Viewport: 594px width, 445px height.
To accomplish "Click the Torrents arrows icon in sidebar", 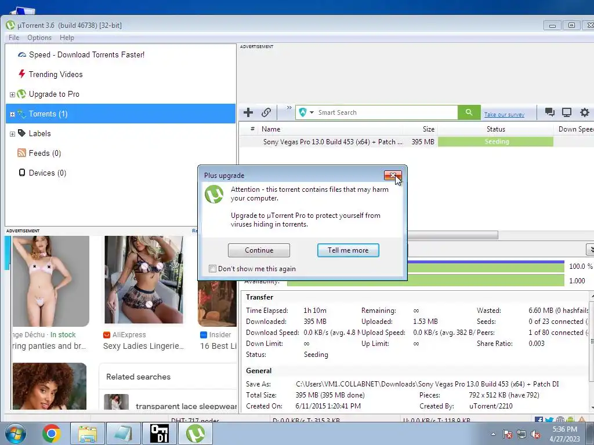I will click(21, 114).
